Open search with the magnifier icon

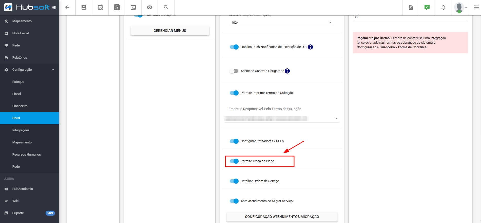(166, 7)
